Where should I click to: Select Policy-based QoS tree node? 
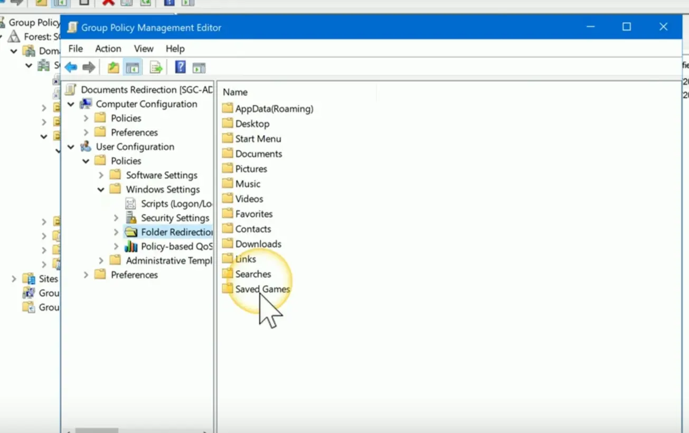176,246
